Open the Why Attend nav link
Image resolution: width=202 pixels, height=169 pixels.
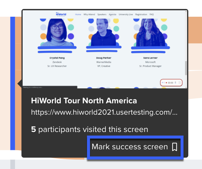pos(89,14)
